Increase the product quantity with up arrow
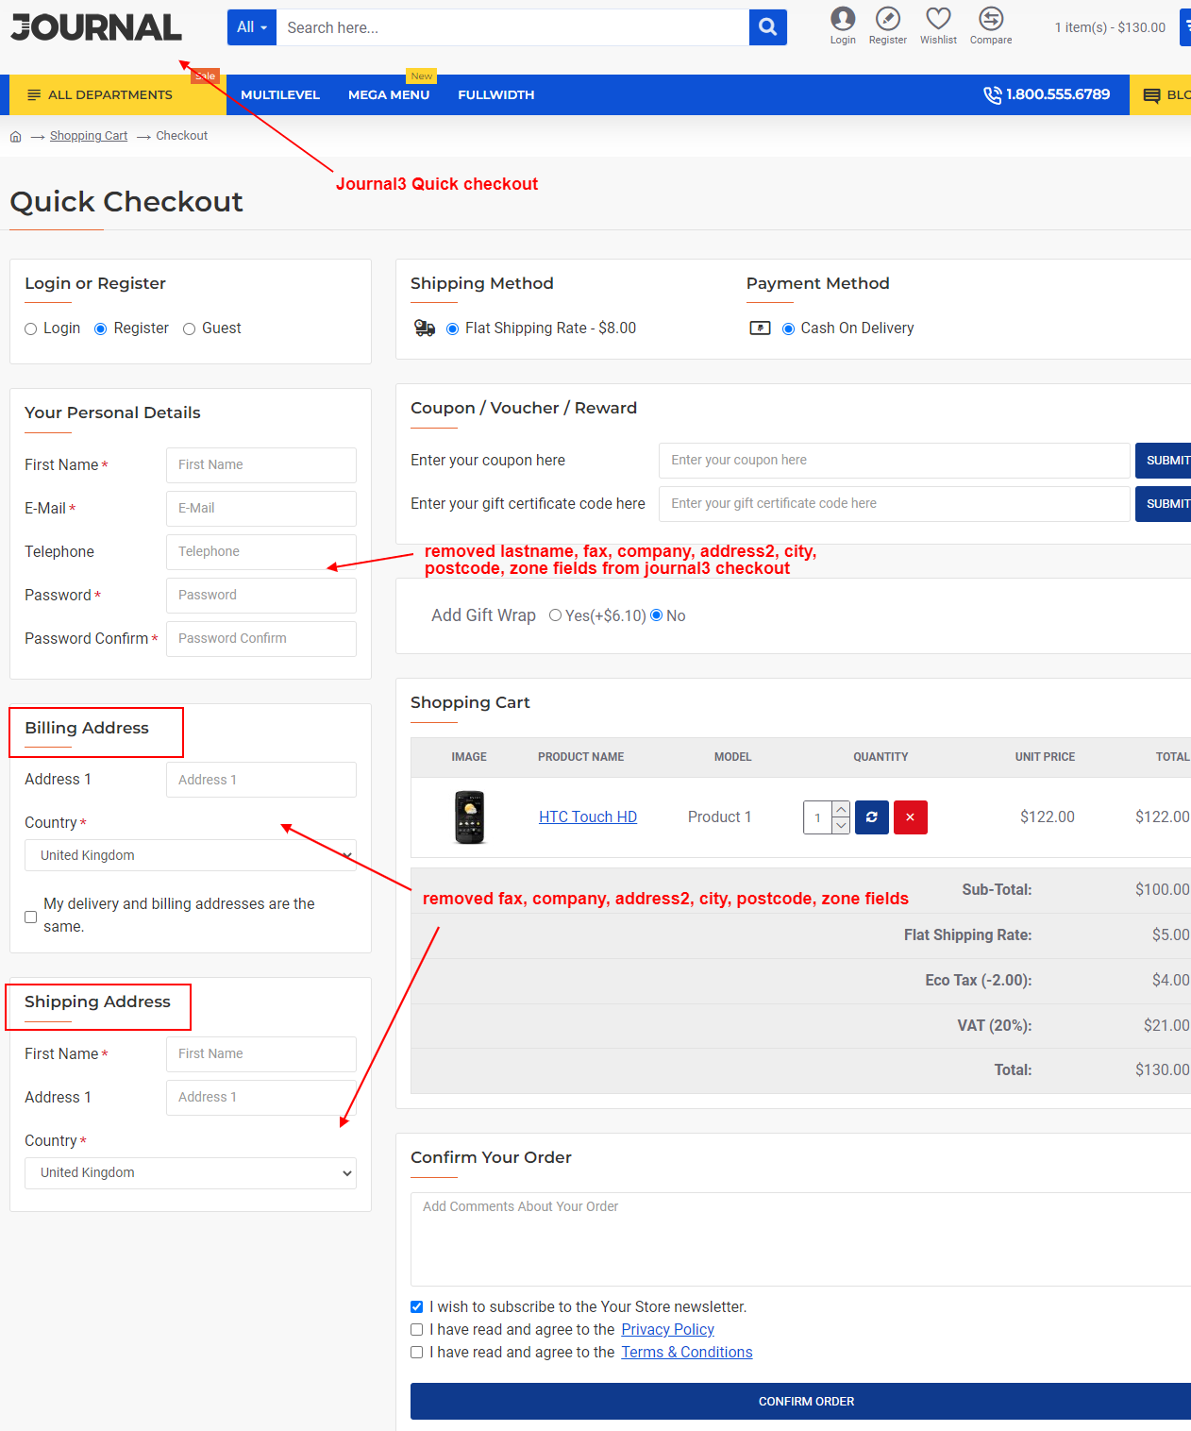Image resolution: width=1191 pixels, height=1431 pixels. pyautogui.click(x=841, y=809)
